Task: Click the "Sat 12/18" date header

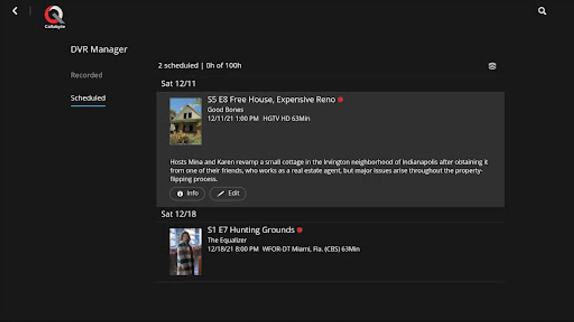Action: [x=179, y=214]
